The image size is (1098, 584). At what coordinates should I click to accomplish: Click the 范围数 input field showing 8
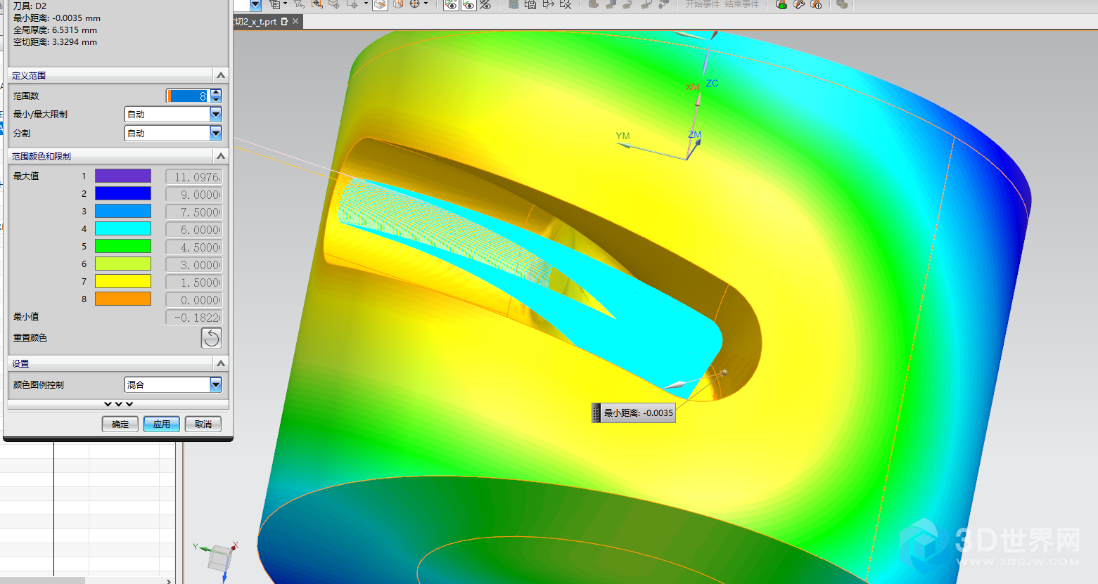point(188,96)
